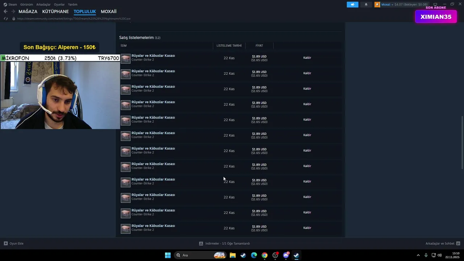Click the FİYAT column header

point(259,46)
